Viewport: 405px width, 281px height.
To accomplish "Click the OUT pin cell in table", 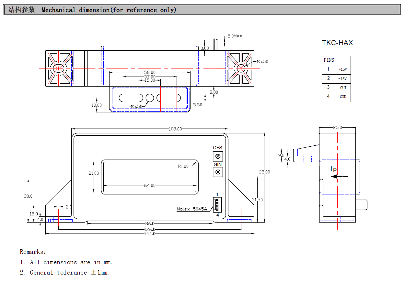I will point(343,88).
